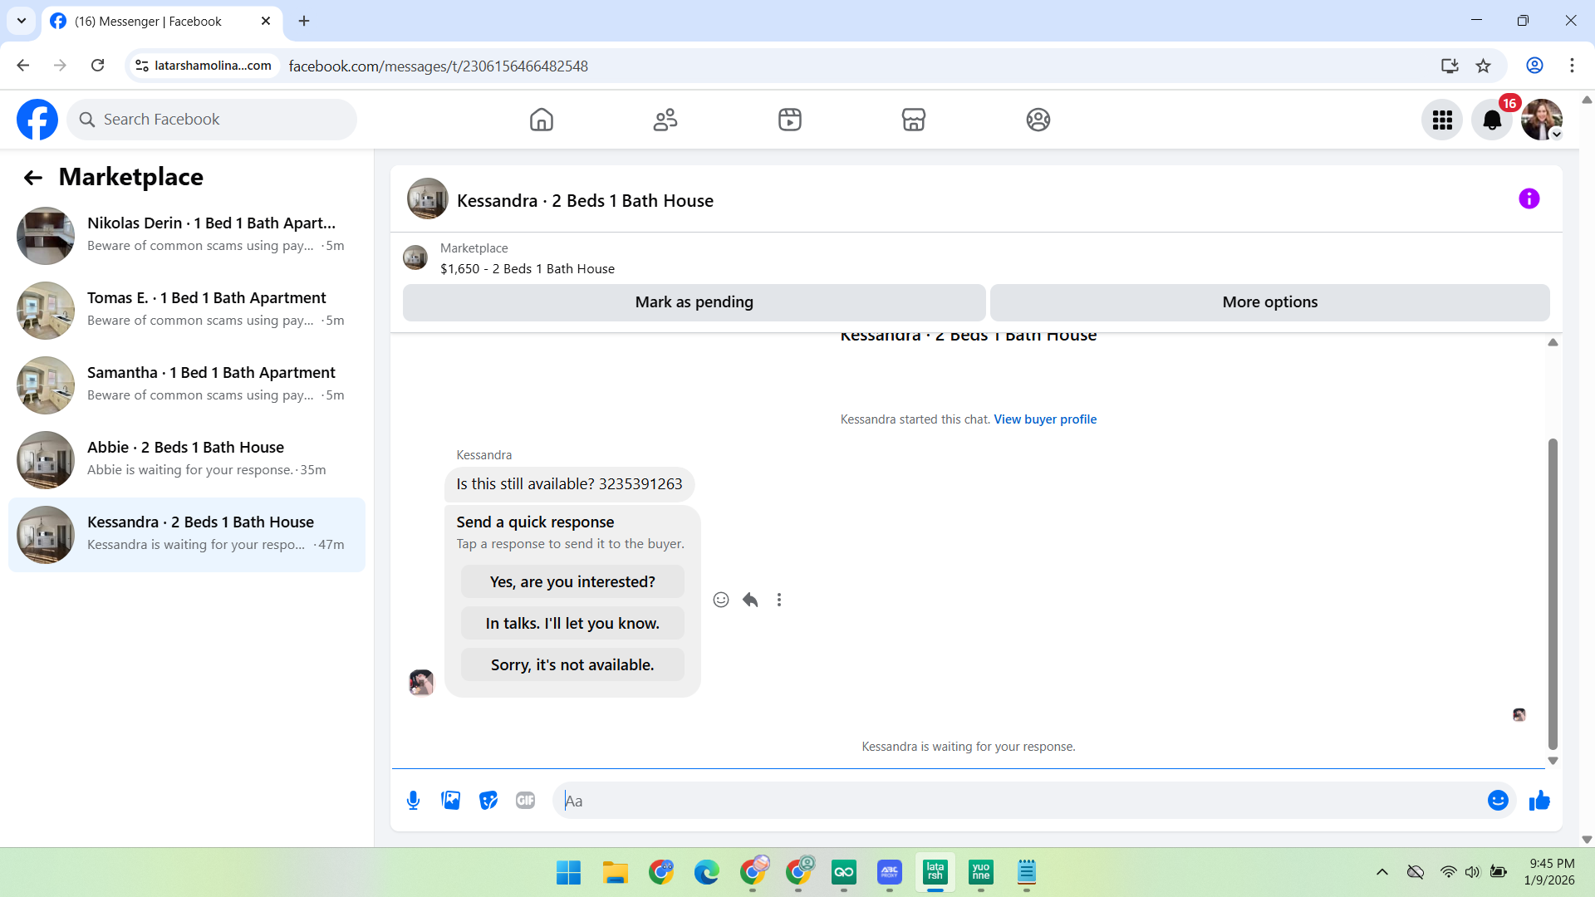Reply to Kessandra's message arrow
Viewport: 1595px width, 897px height.
pyautogui.click(x=750, y=600)
